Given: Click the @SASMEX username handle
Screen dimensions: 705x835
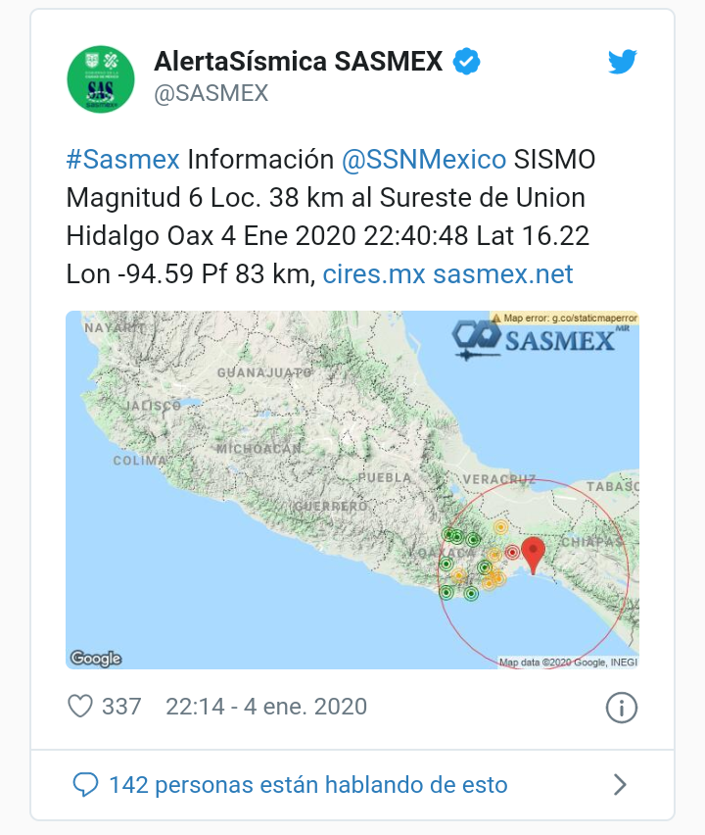Looking at the screenshot, I should (x=211, y=94).
